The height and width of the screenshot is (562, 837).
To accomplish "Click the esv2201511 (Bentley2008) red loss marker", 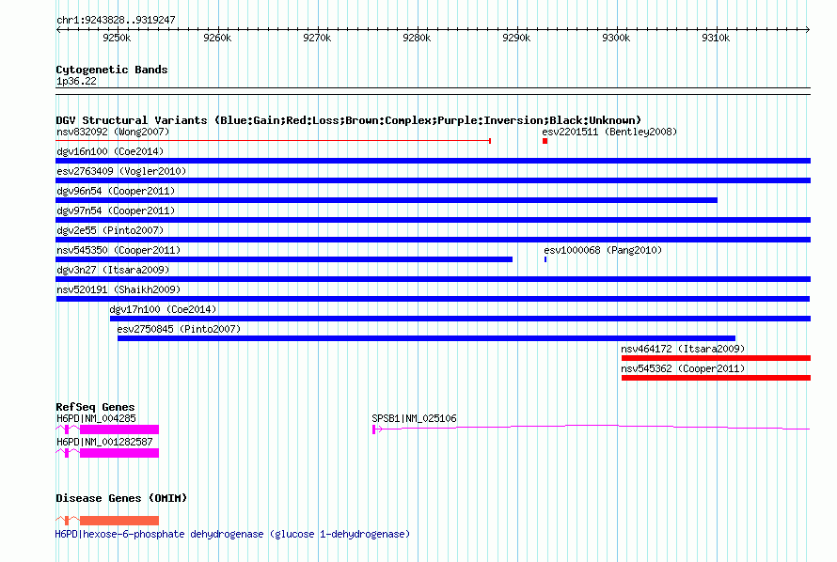I will [545, 141].
